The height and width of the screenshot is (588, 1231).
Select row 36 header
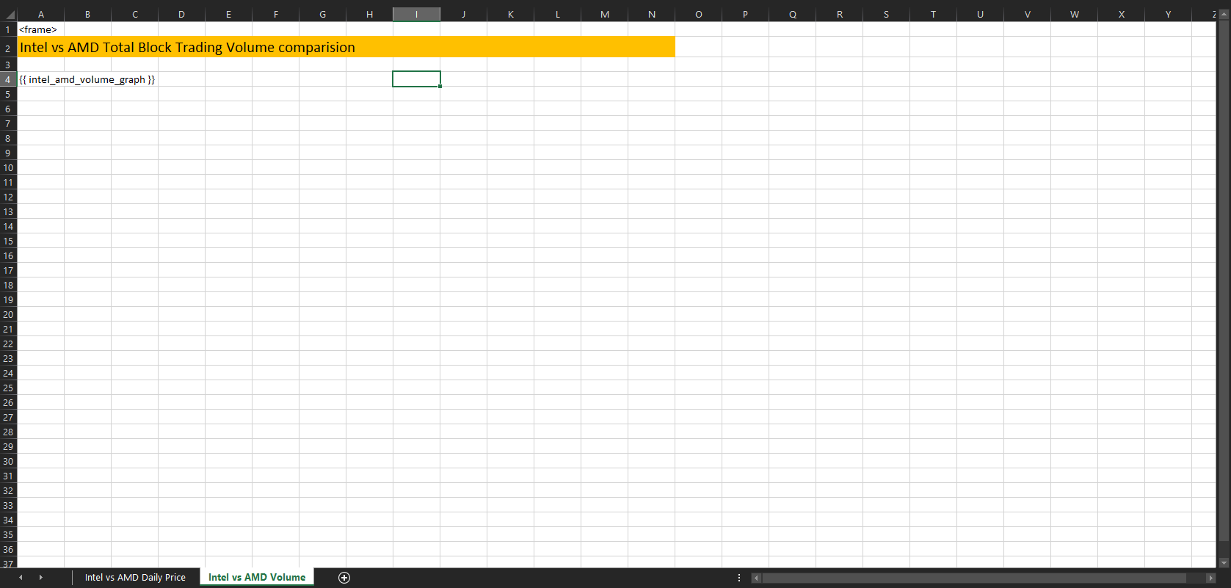[8, 549]
